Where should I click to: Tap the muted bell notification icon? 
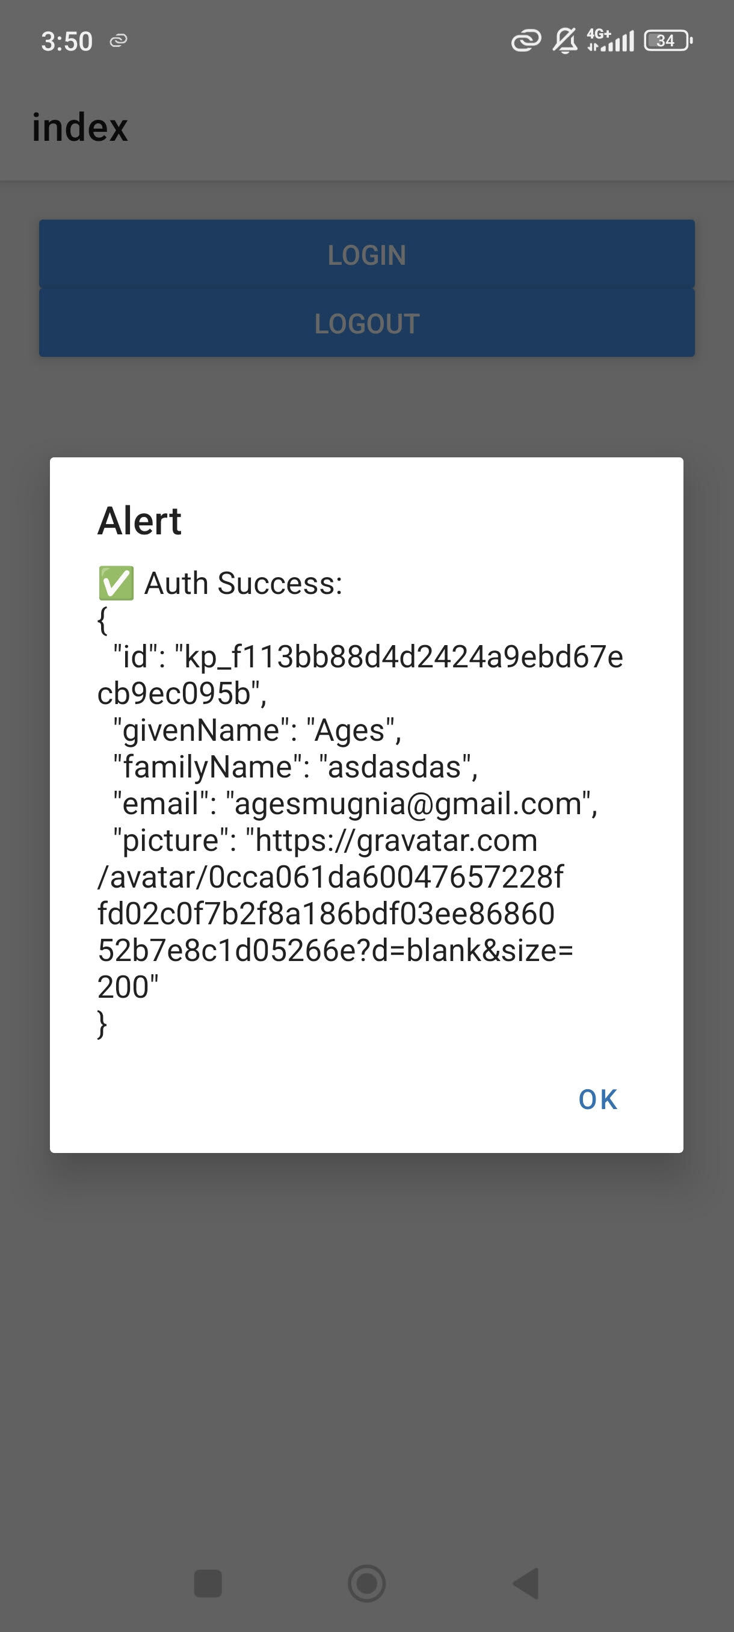(x=565, y=40)
